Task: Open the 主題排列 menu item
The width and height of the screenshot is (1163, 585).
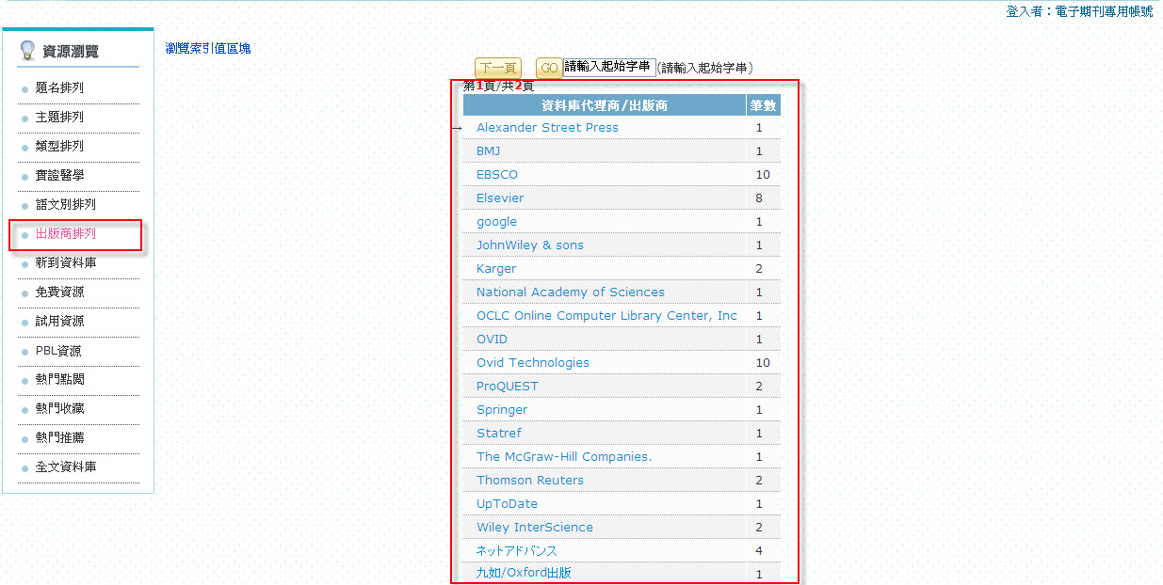Action: pos(59,117)
